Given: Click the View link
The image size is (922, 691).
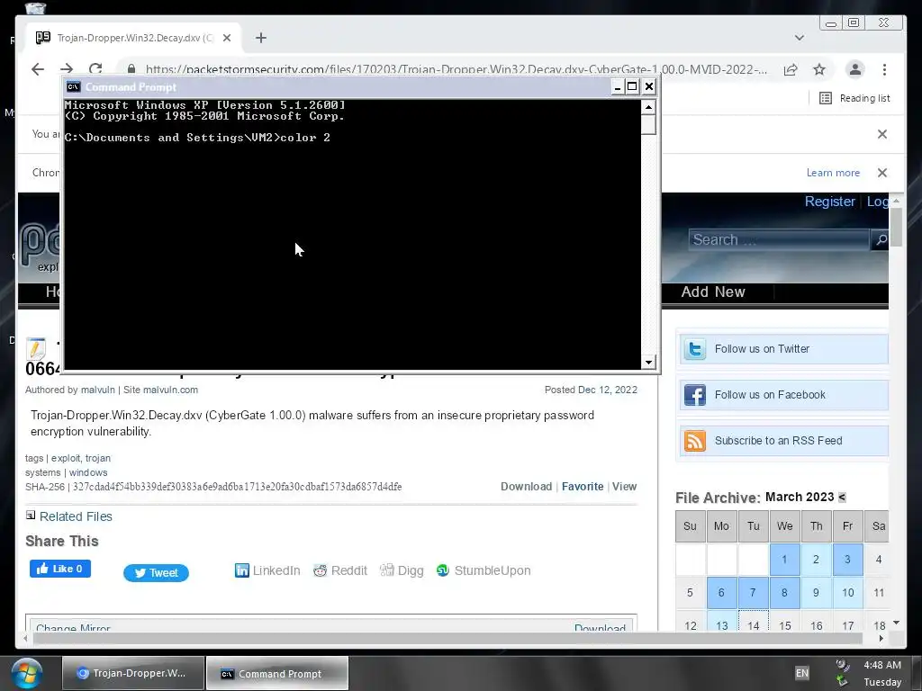Looking at the screenshot, I should click(x=625, y=487).
